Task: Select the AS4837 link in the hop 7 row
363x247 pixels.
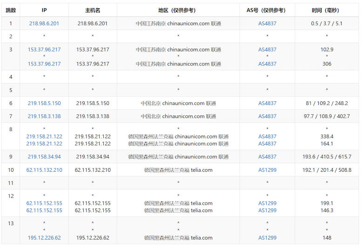Action: (267, 117)
